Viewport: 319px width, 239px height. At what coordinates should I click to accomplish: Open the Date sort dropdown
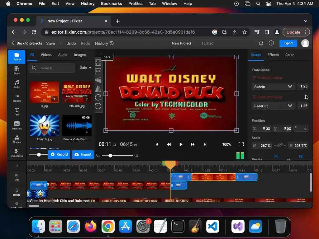click(85, 68)
